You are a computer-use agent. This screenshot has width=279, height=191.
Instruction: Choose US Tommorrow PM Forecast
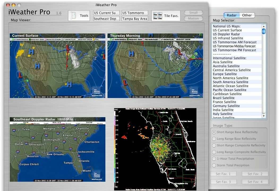237,50
